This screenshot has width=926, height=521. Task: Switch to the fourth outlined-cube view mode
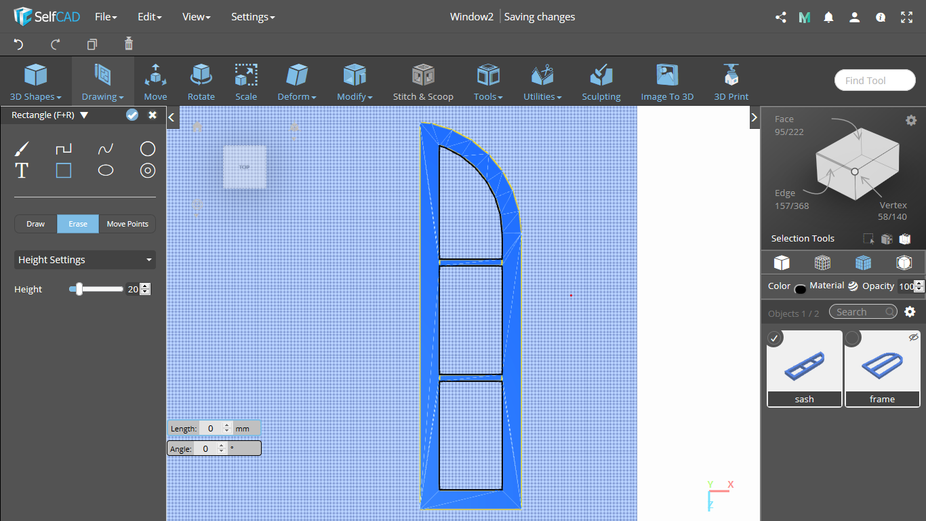tap(904, 263)
